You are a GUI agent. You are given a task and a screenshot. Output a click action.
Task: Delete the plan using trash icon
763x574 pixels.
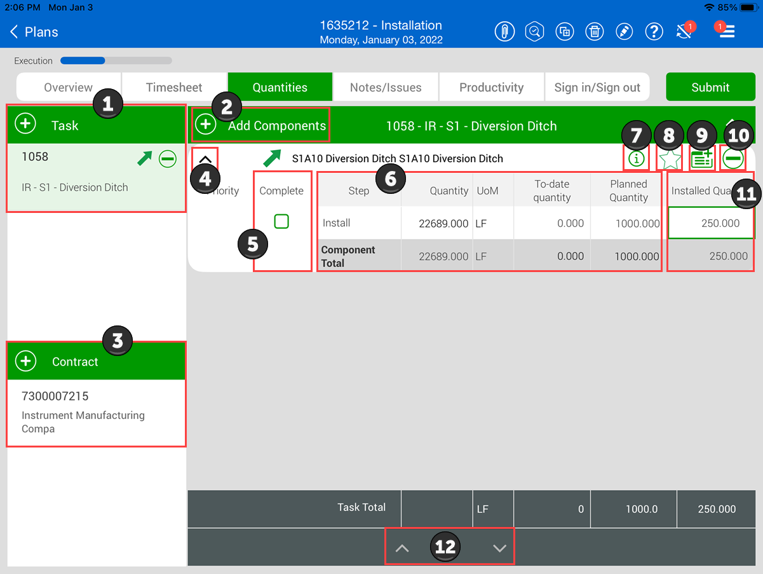[594, 32]
